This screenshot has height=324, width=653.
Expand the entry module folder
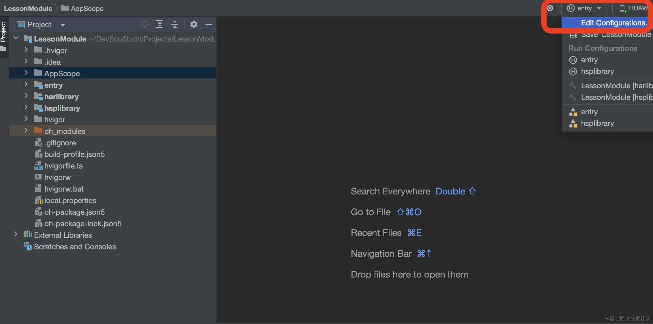point(26,84)
